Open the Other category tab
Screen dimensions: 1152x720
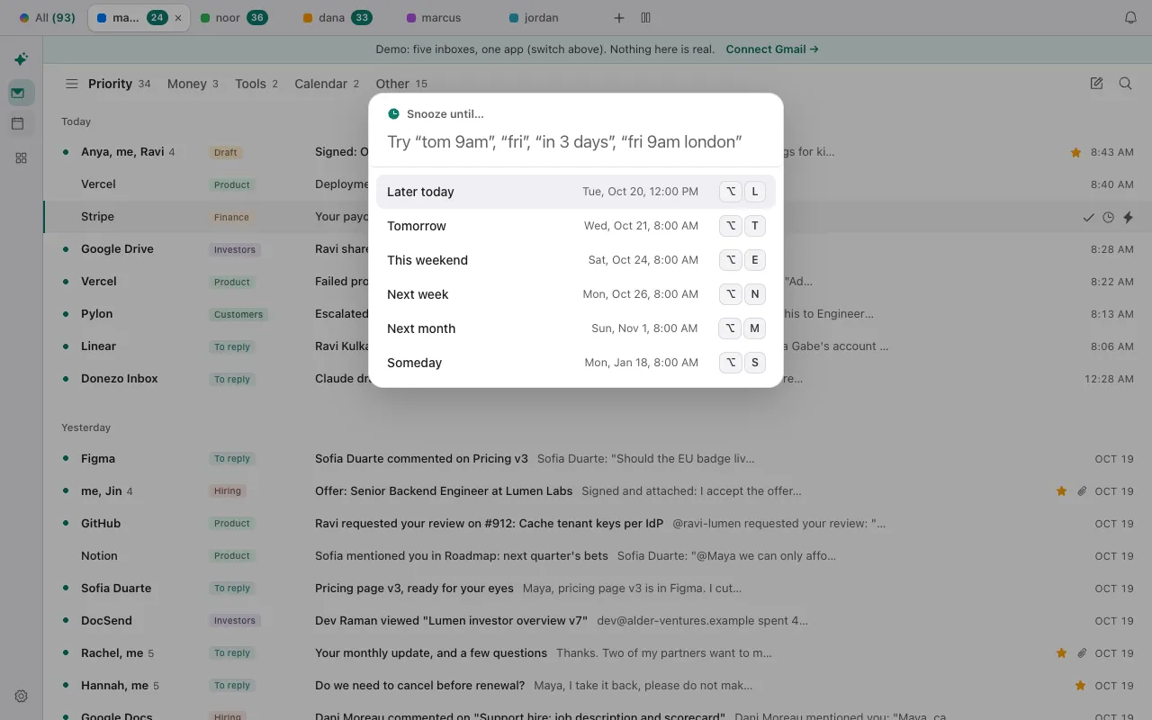401,84
